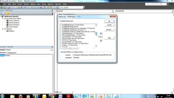Click Toggle Folders icon in Project pane

click(7, 13)
